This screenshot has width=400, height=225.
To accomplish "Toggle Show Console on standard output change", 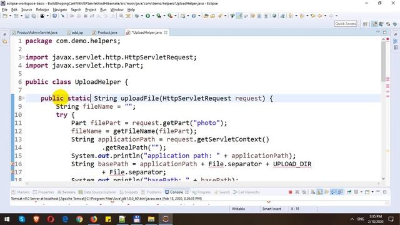I will coord(334,192).
